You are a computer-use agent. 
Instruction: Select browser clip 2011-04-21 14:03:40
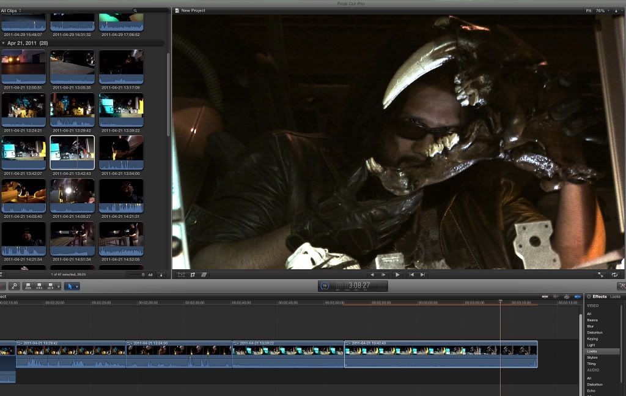(x=24, y=196)
